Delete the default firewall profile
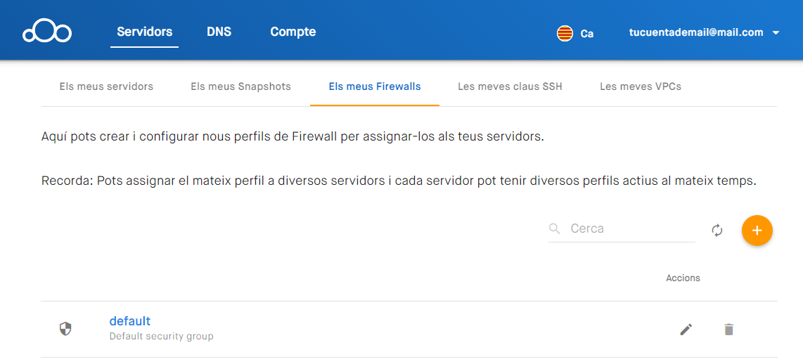The height and width of the screenshot is (364, 803). 728,329
